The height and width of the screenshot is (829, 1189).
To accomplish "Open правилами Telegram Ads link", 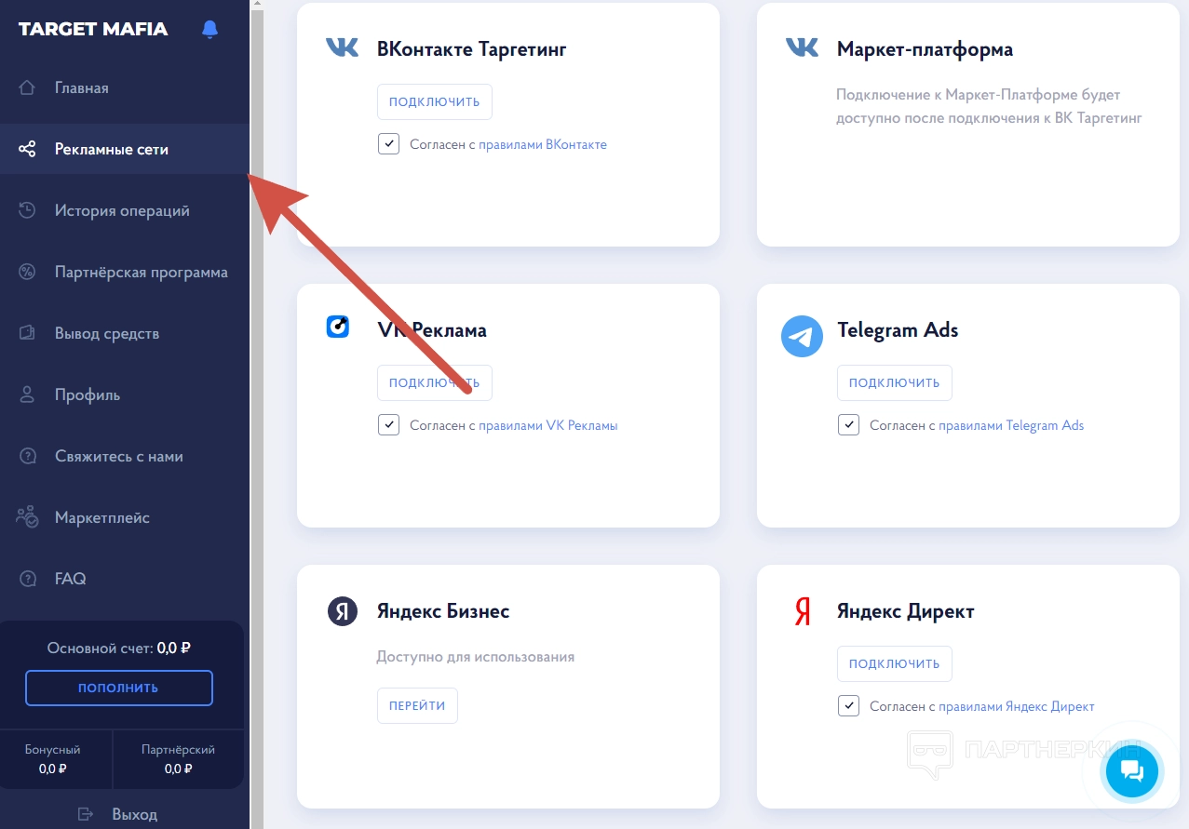I will pyautogui.click(x=1011, y=425).
